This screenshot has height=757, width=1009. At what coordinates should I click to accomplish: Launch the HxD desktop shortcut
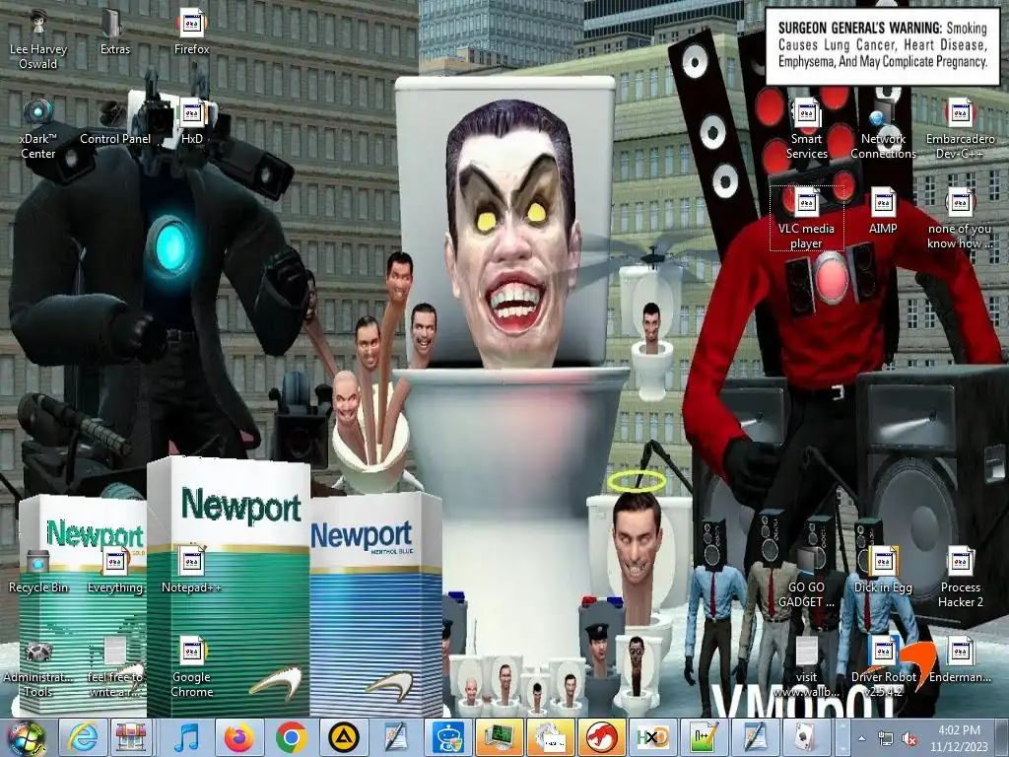[x=192, y=121]
